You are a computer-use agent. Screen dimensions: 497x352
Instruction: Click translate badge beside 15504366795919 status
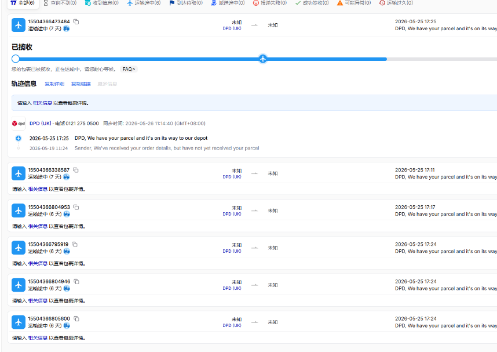pos(67,251)
